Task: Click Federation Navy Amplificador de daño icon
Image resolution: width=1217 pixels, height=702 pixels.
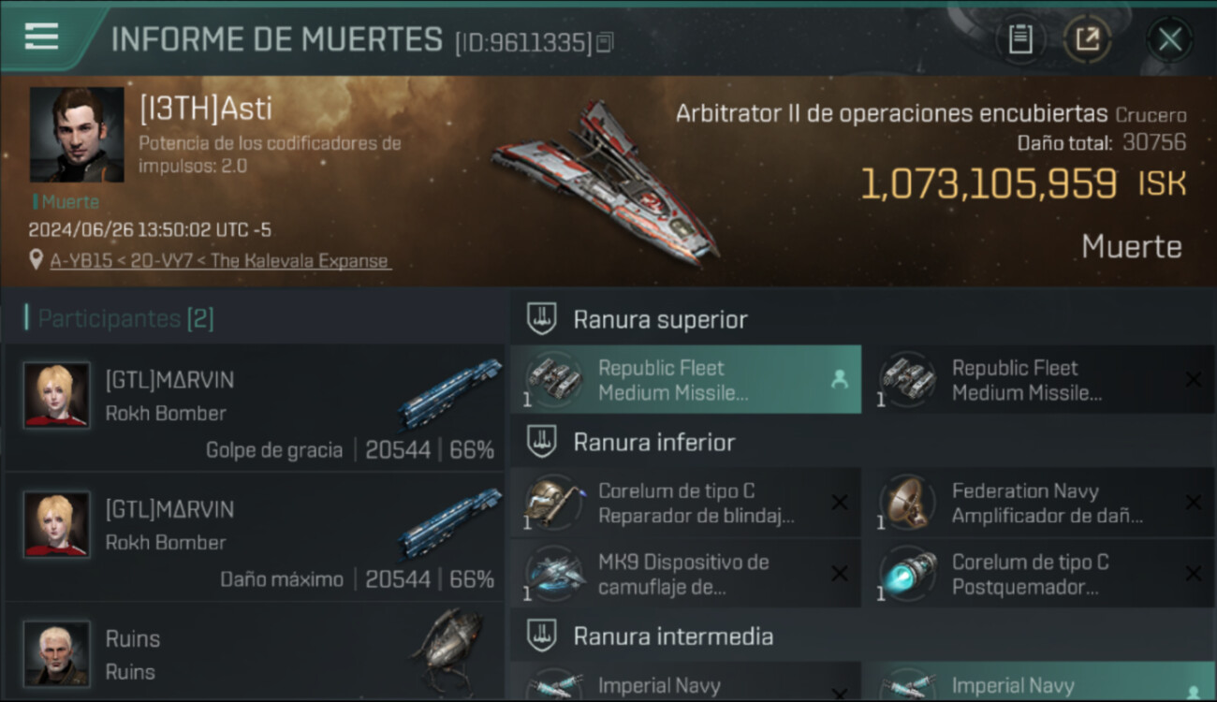Action: pyautogui.click(x=908, y=503)
